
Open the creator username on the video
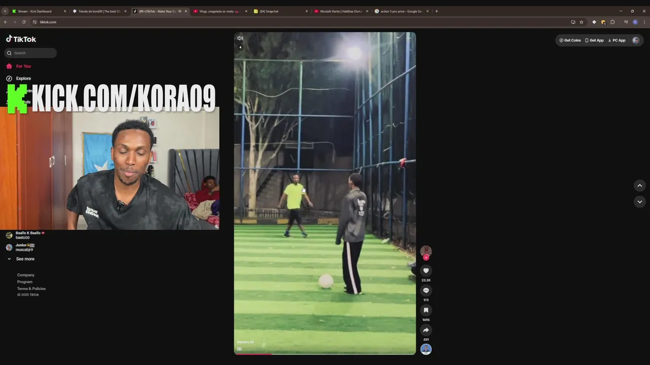(245, 342)
